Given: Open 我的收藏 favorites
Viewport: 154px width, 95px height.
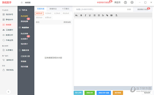Looking at the screenshot, I should pyautogui.click(x=24, y=67).
